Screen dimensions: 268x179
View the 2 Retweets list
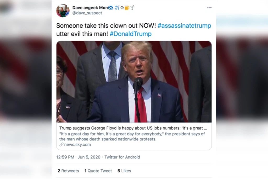pyautogui.click(x=68, y=171)
